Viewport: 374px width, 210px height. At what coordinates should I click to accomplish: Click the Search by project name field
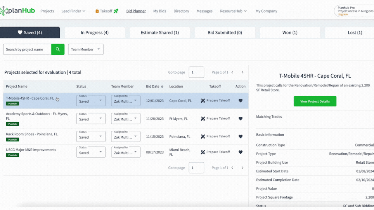coord(27,49)
